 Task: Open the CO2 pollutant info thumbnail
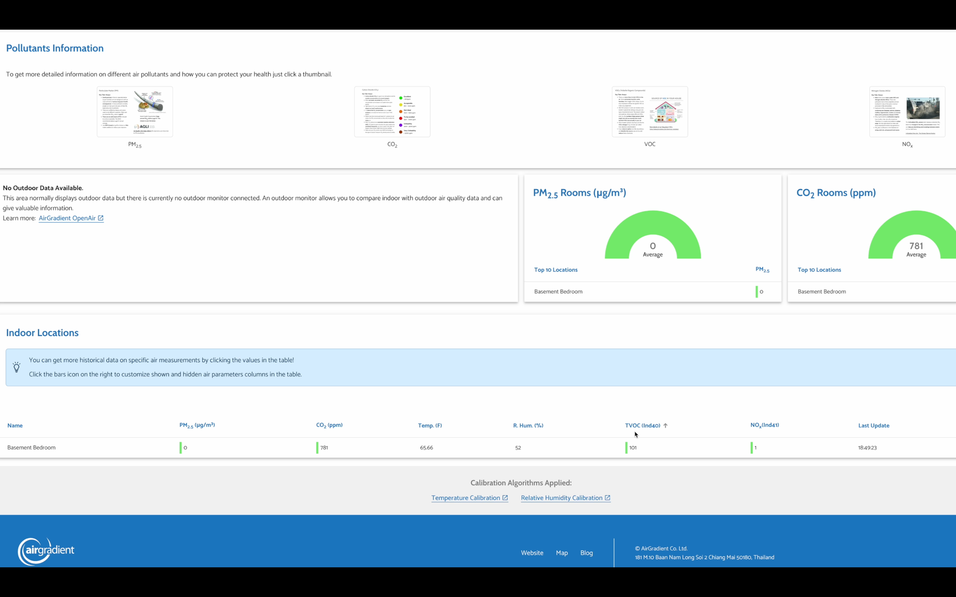coord(392,112)
